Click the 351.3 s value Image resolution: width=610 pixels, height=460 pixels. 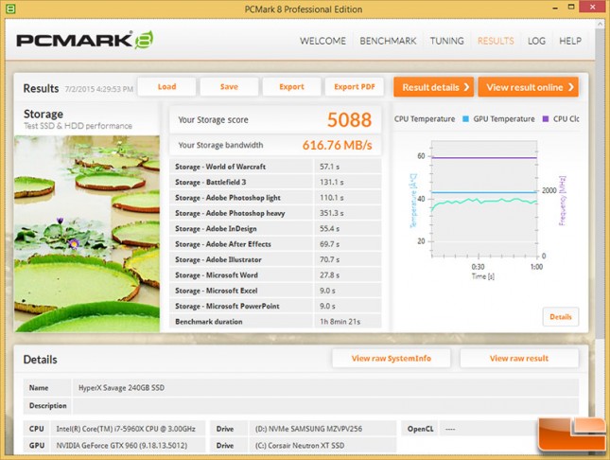[331, 213]
